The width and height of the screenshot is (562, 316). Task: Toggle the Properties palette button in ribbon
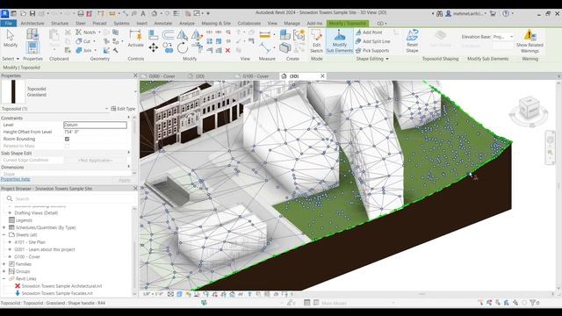tap(32, 47)
